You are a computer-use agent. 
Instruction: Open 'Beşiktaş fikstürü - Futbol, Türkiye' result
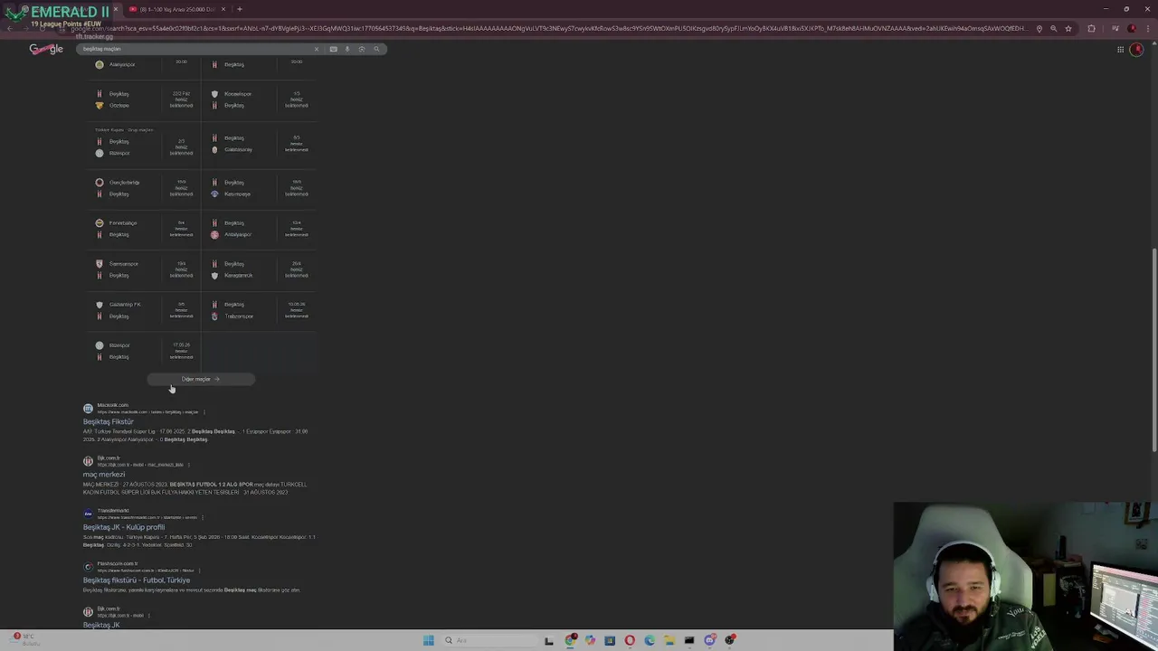click(137, 580)
